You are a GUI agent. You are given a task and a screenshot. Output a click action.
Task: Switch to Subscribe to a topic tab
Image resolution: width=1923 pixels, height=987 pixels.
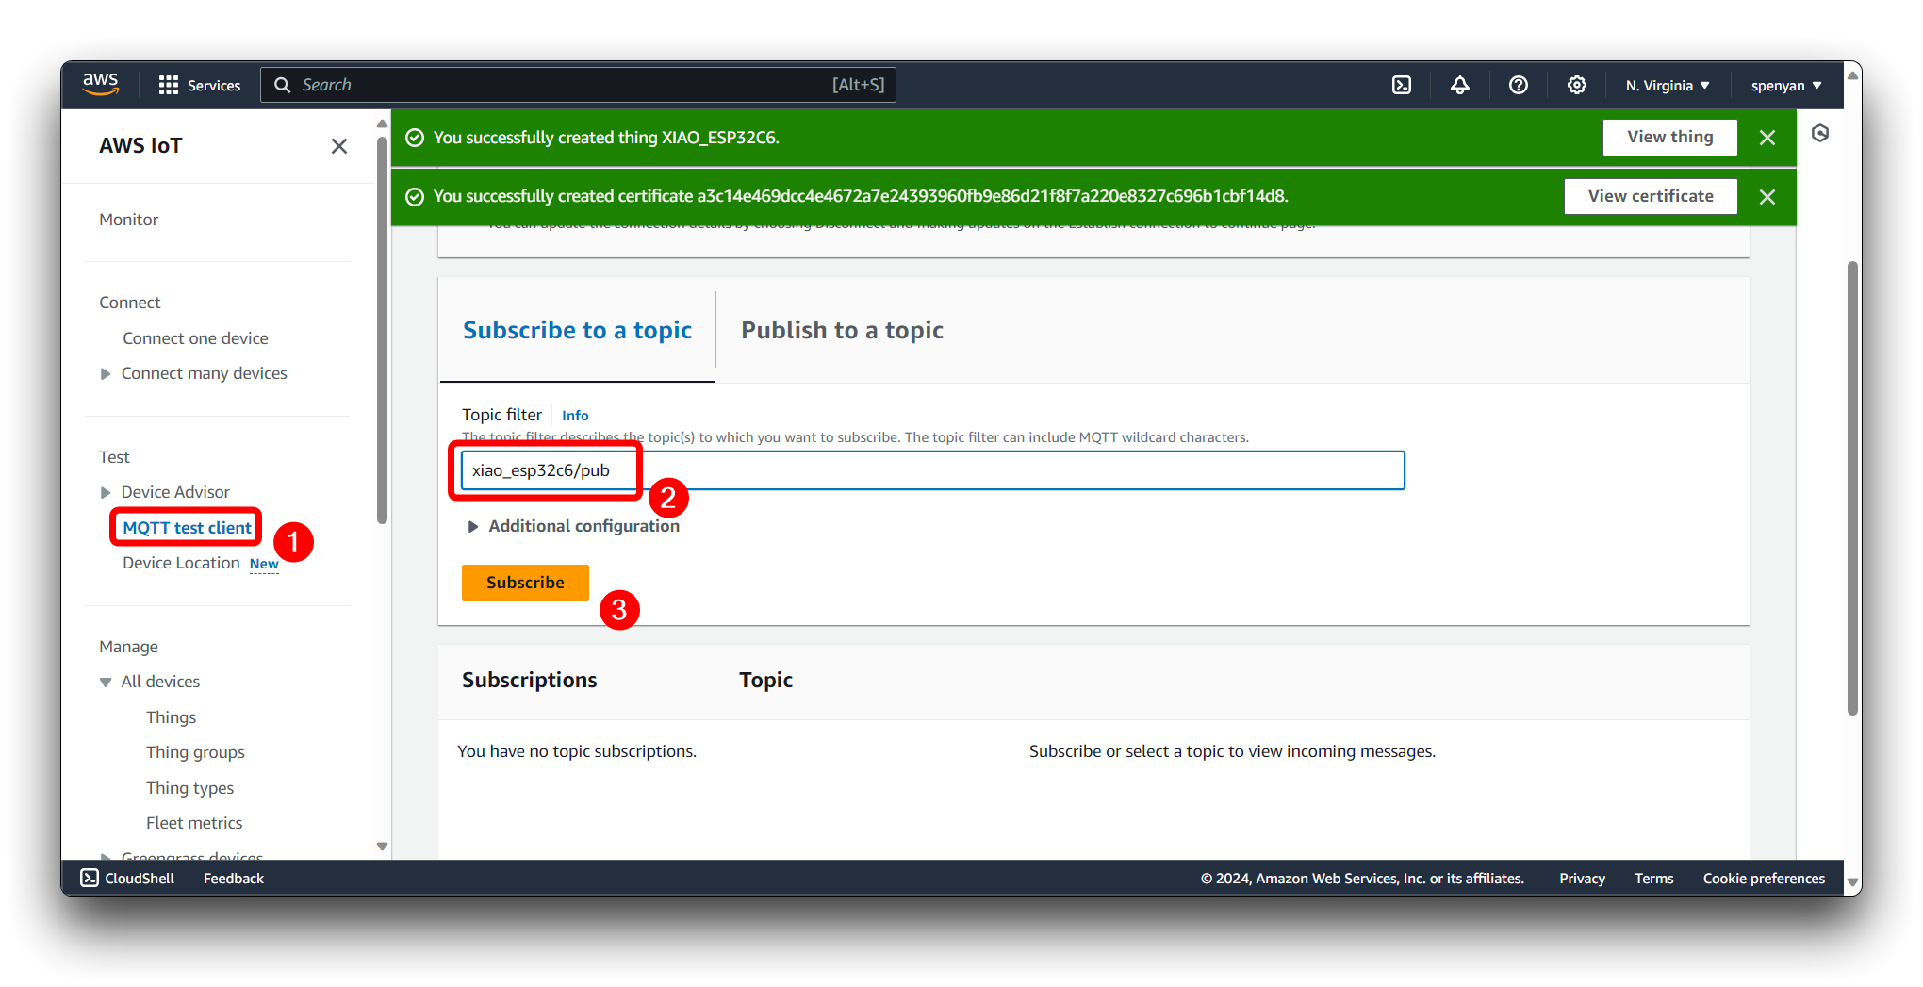tap(577, 330)
